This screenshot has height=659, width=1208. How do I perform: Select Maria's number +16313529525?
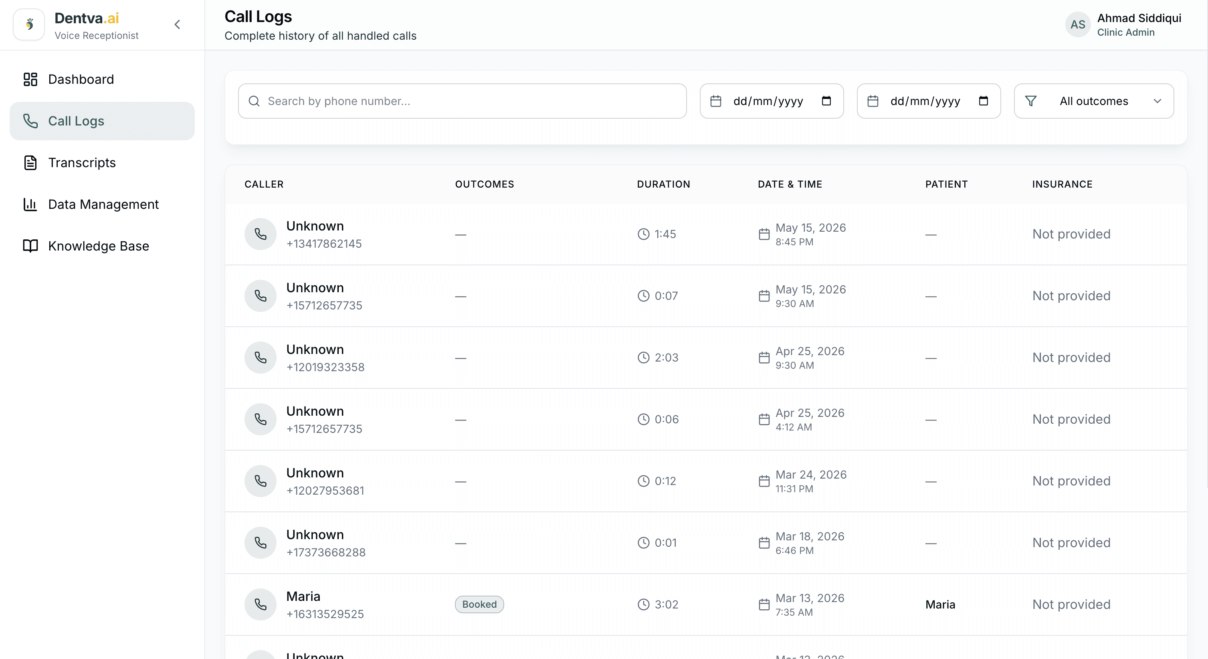coord(325,615)
